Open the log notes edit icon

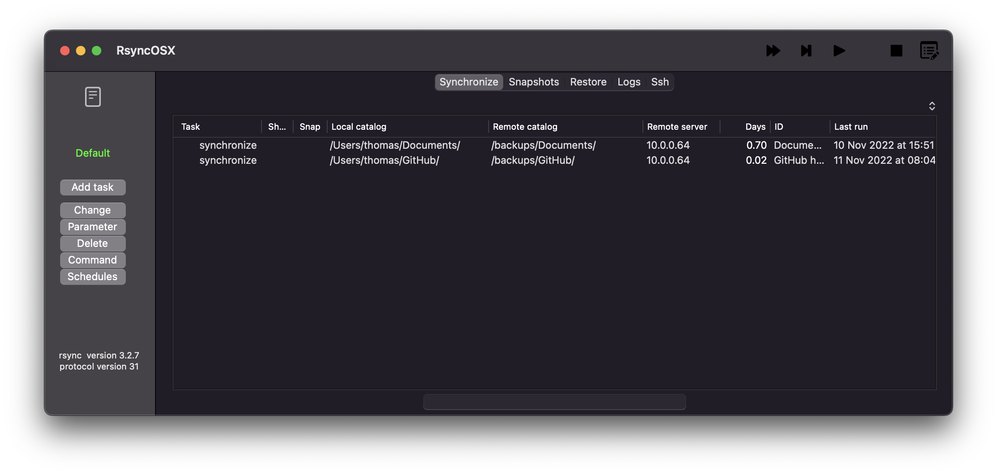point(929,51)
